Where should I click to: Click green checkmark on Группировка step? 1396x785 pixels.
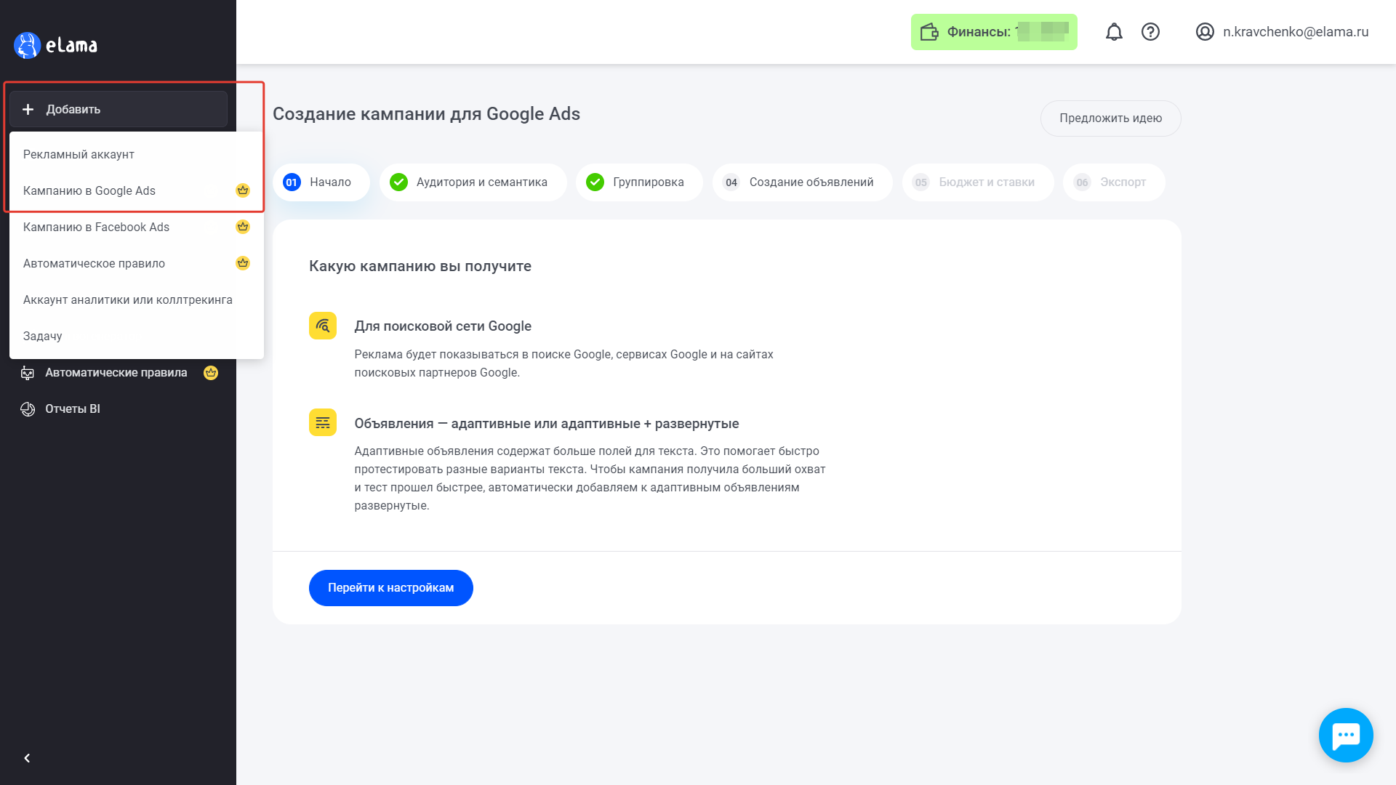click(x=595, y=182)
